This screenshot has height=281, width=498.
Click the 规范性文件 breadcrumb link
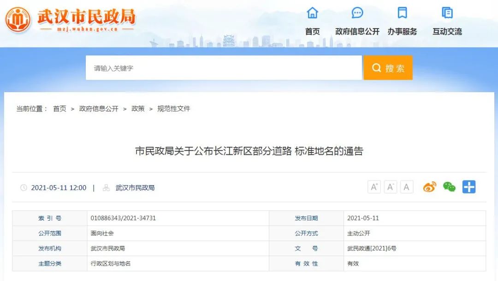point(174,109)
